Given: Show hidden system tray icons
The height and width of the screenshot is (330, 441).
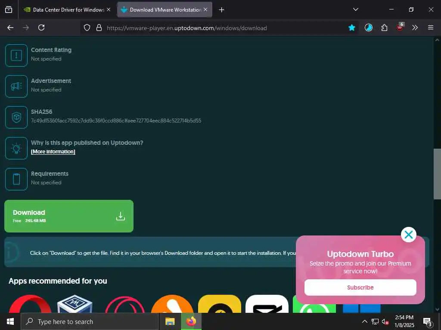Looking at the screenshot, I should [x=364, y=321].
